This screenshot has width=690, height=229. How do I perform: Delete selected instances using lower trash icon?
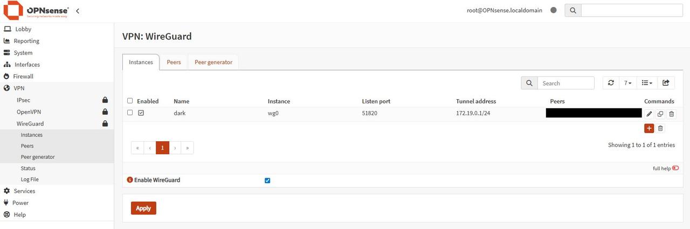coord(660,128)
